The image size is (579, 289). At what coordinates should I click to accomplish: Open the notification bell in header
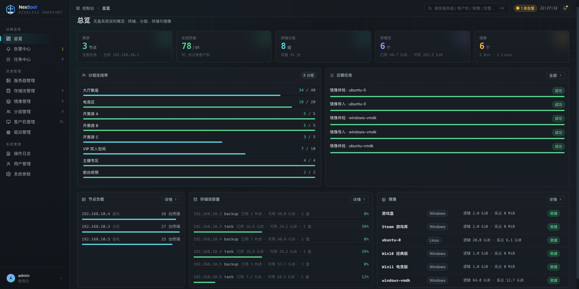point(565,8)
